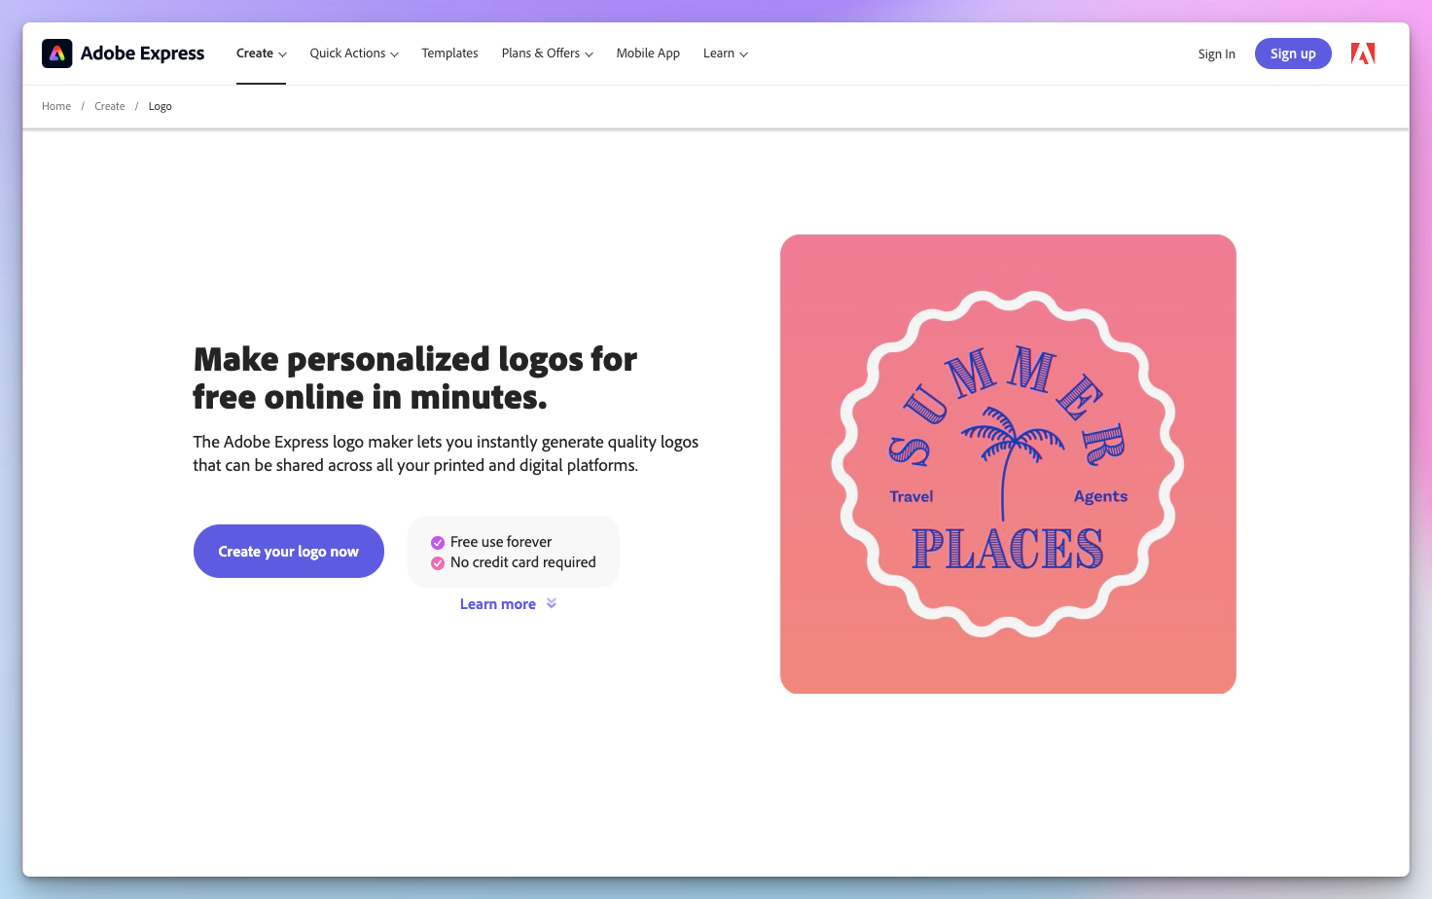Open the Learn dropdown menu

click(x=726, y=54)
